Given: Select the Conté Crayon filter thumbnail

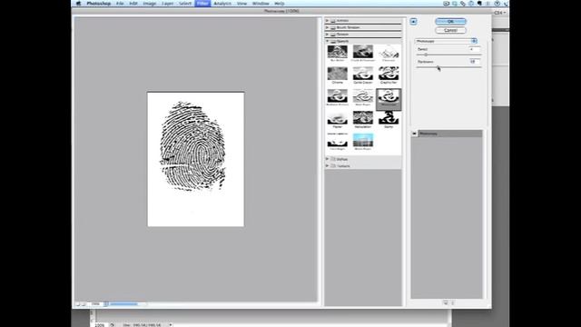Looking at the screenshot, I should [363, 74].
